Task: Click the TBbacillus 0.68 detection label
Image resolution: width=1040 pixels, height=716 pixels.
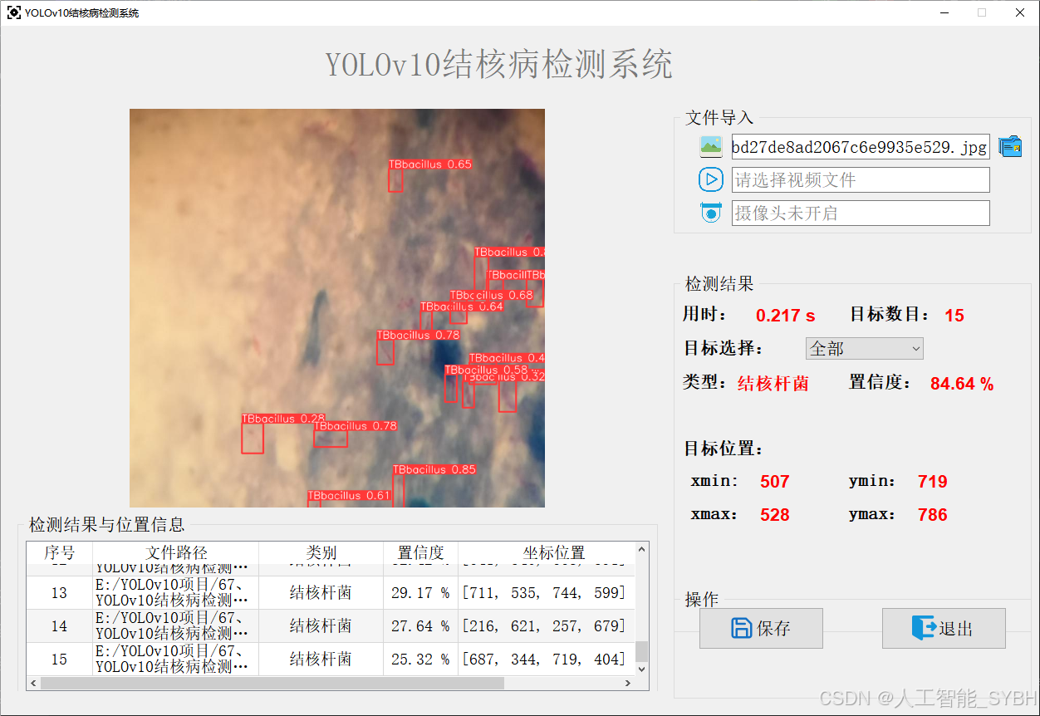Action: point(492,296)
